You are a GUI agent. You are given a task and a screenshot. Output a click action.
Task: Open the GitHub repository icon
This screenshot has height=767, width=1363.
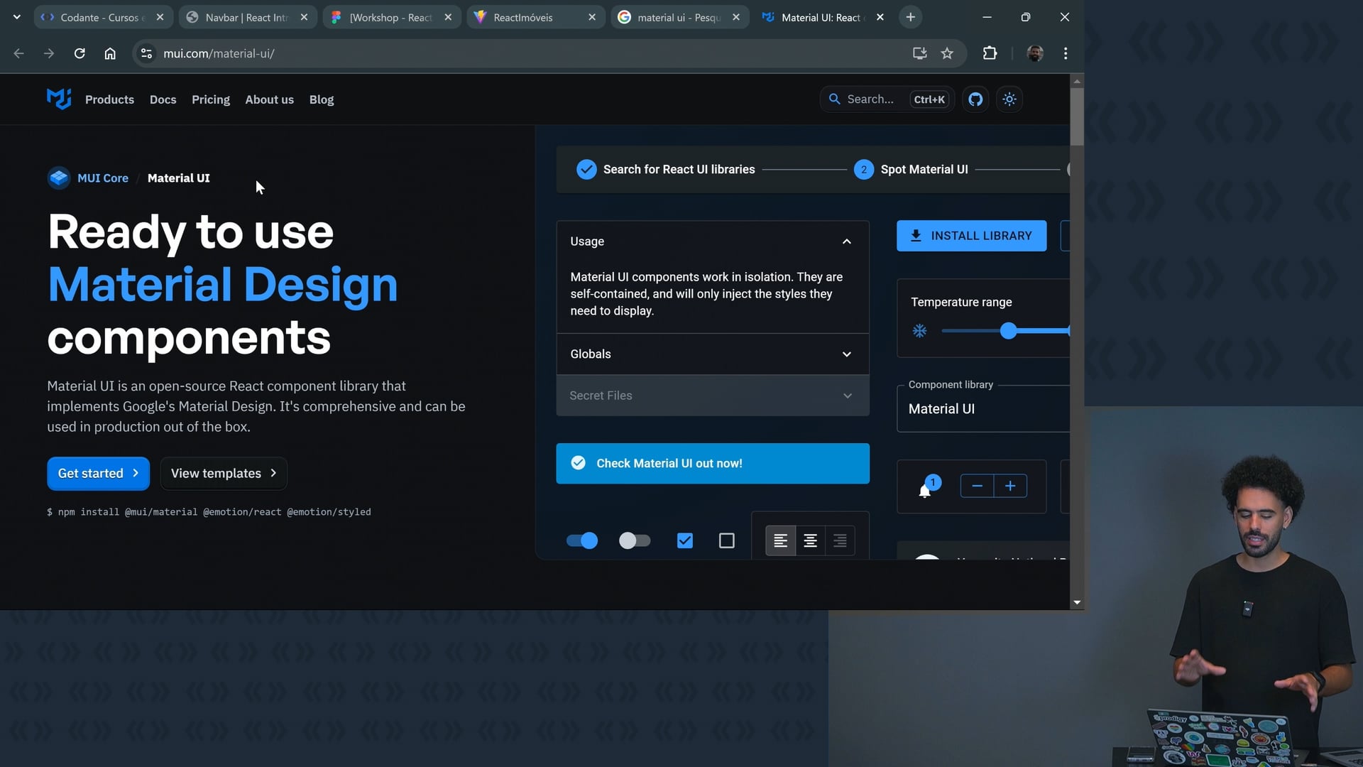975,99
